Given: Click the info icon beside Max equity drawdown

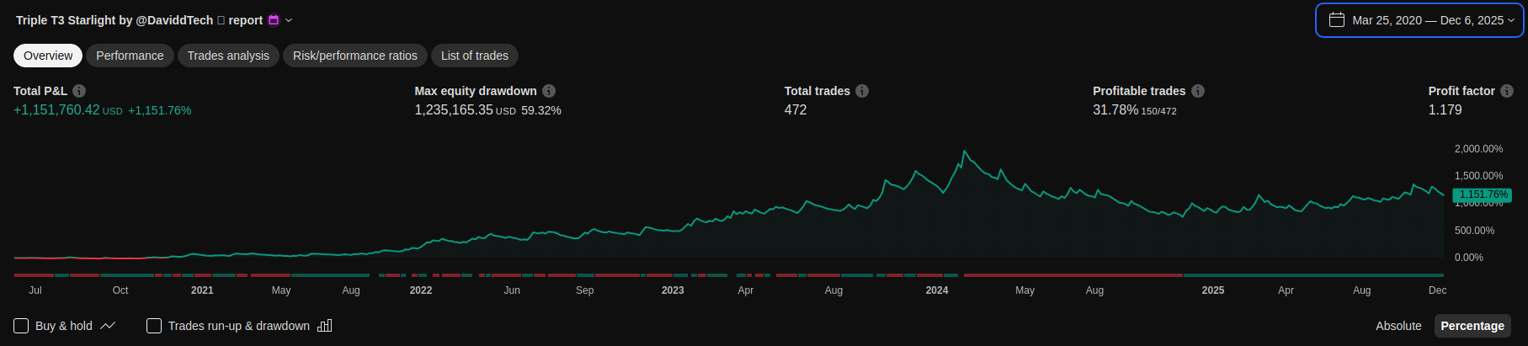Looking at the screenshot, I should pyautogui.click(x=549, y=91).
